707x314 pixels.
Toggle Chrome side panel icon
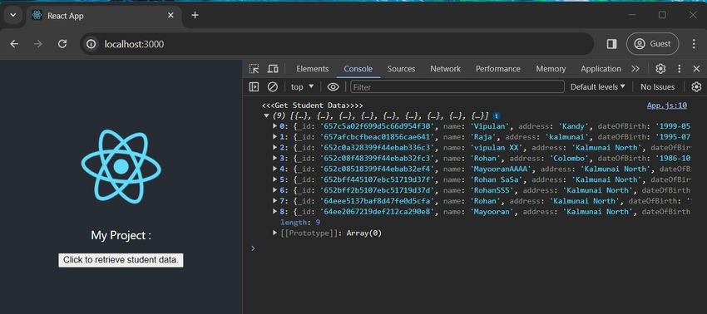pos(612,44)
